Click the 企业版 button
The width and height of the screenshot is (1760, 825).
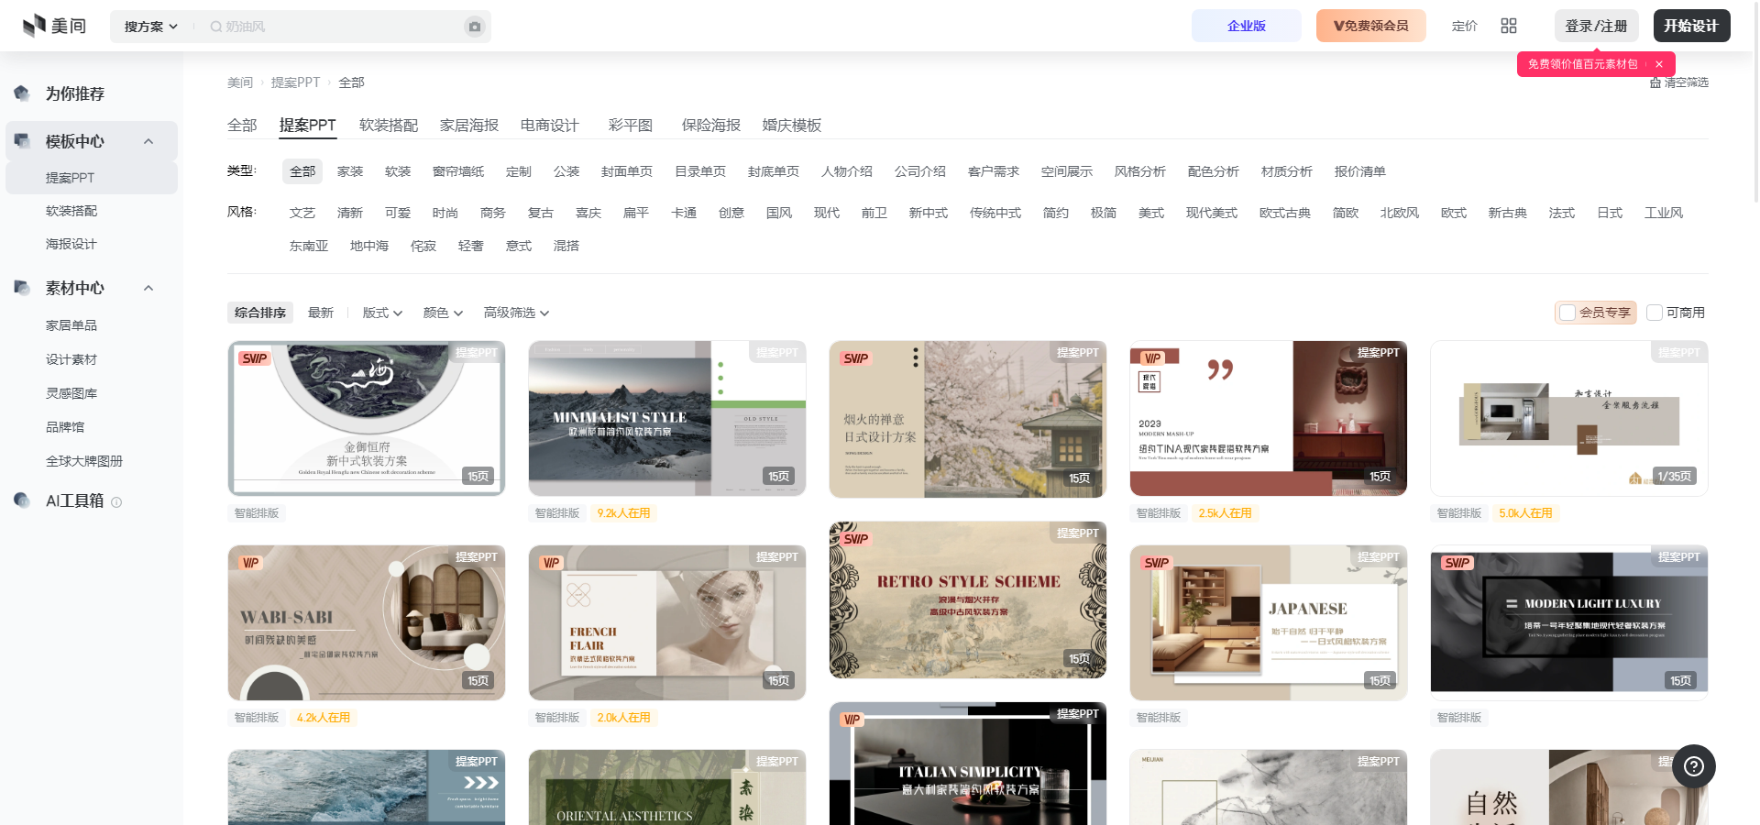pyautogui.click(x=1247, y=26)
